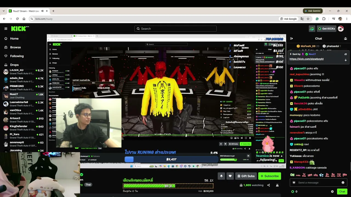Click the Ask Gemini button
This screenshot has width=351, height=197.
313,11
